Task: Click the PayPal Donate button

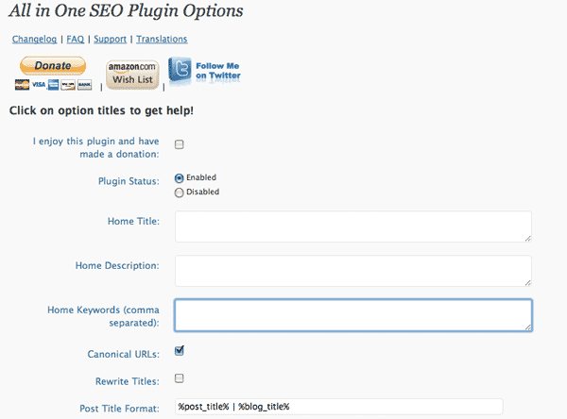Action: pos(53,66)
